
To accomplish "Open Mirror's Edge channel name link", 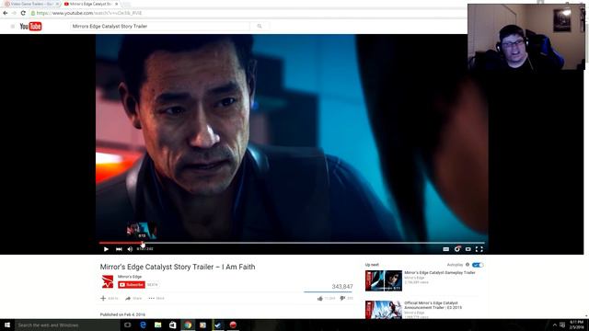I will pos(130,277).
